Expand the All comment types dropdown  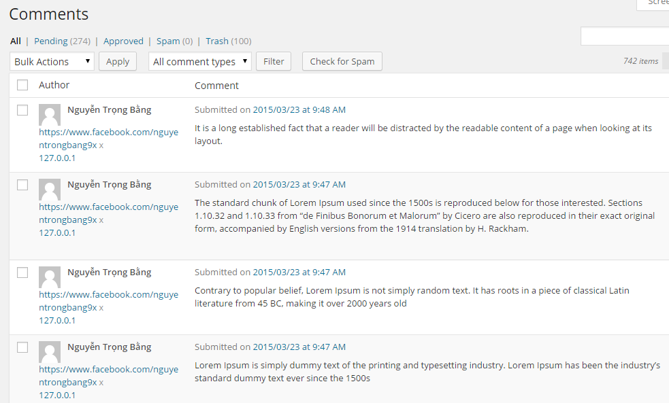(200, 61)
